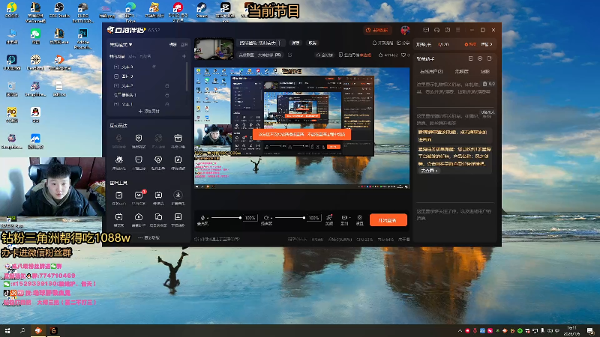600x337 pixels.
Task: Expand 更多功能 more tools
Action: 148,237
